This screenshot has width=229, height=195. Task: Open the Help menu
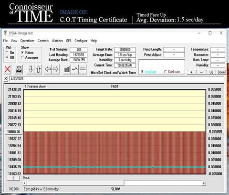click(x=94, y=41)
